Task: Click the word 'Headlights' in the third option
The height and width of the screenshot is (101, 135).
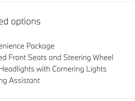Action: (x=17, y=69)
